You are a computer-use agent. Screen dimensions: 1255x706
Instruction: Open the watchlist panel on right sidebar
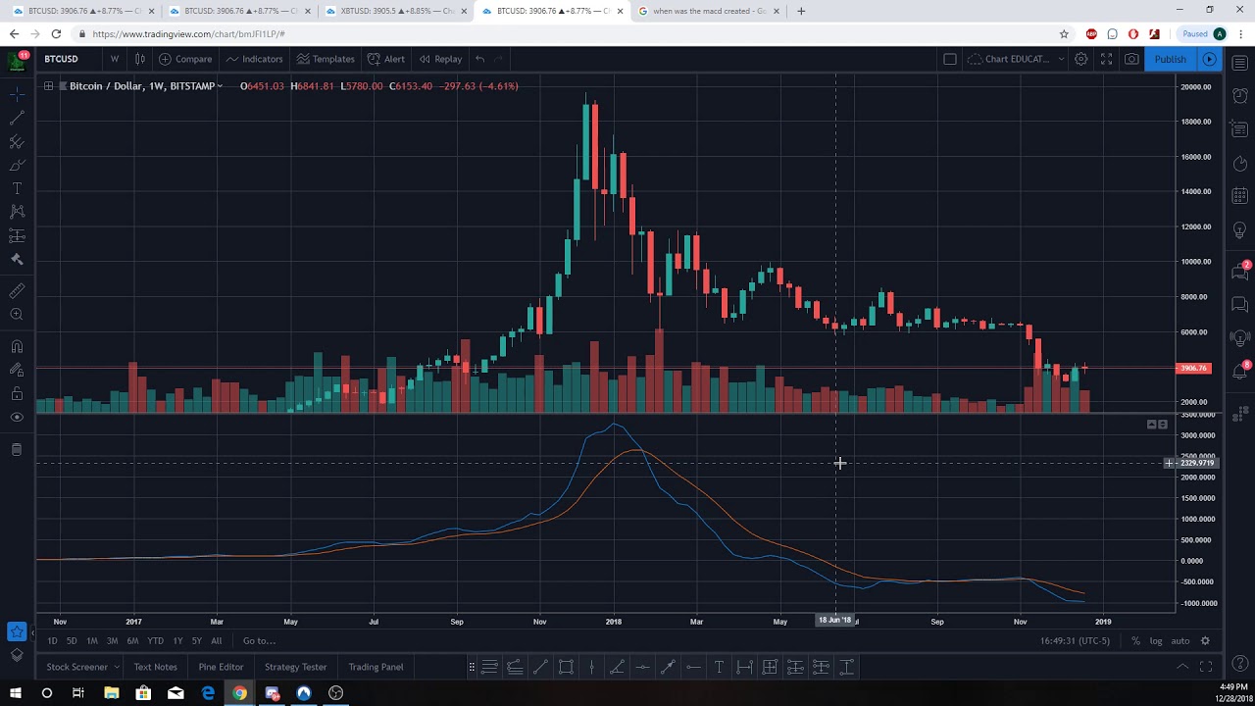click(x=1239, y=63)
